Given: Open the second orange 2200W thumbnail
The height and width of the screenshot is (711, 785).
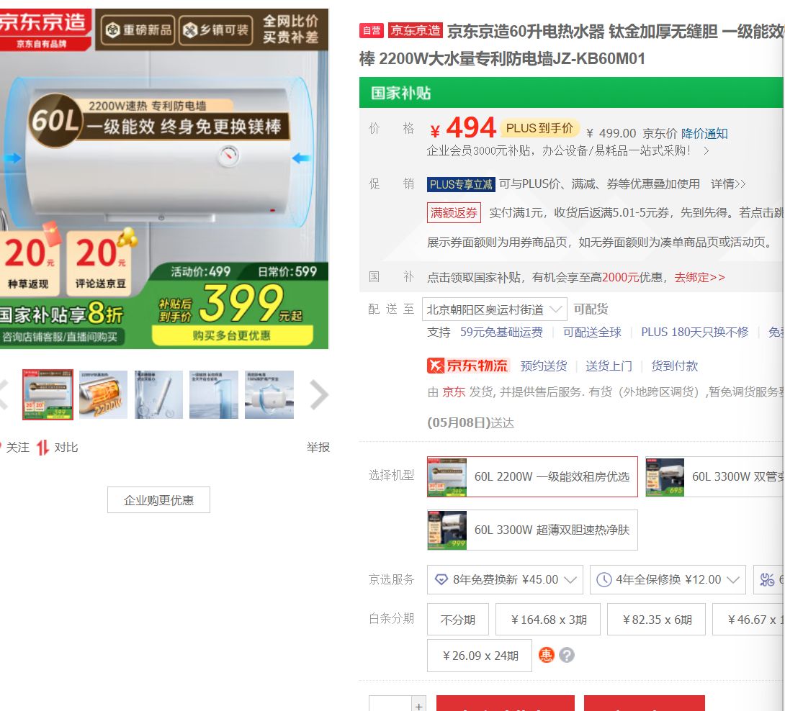Looking at the screenshot, I should click(103, 394).
